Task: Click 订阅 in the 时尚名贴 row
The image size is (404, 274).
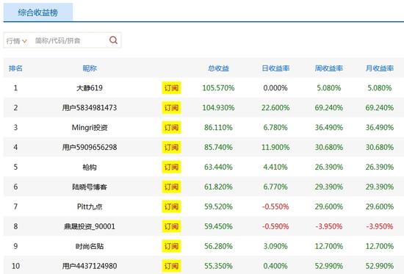Action: pos(171,246)
